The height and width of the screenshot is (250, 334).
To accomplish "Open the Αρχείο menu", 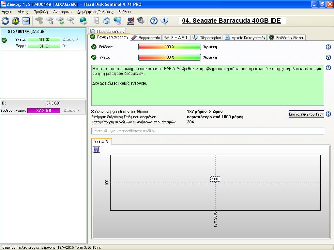I will pos(7,12).
